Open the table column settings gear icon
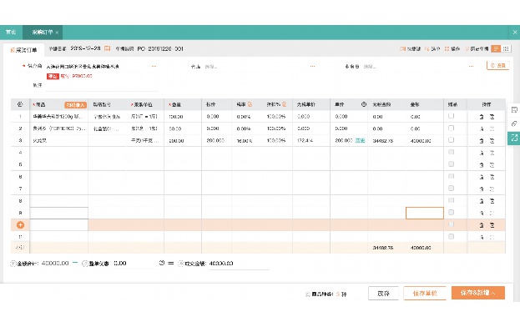 pyautogui.click(x=20, y=104)
